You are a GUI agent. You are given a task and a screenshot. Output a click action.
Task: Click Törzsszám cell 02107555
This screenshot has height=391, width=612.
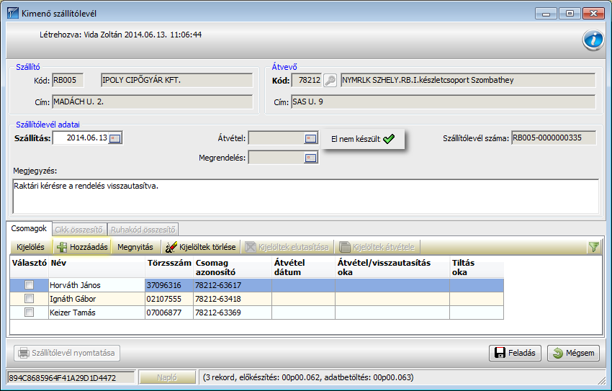pos(169,299)
